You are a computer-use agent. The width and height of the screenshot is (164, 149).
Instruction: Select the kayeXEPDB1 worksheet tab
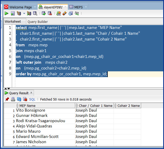click(x=53, y=7)
